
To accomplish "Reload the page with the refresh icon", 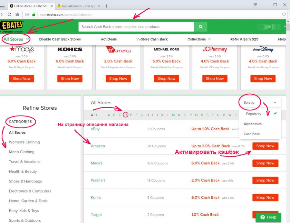I will pyautogui.click(x=9, y=14).
